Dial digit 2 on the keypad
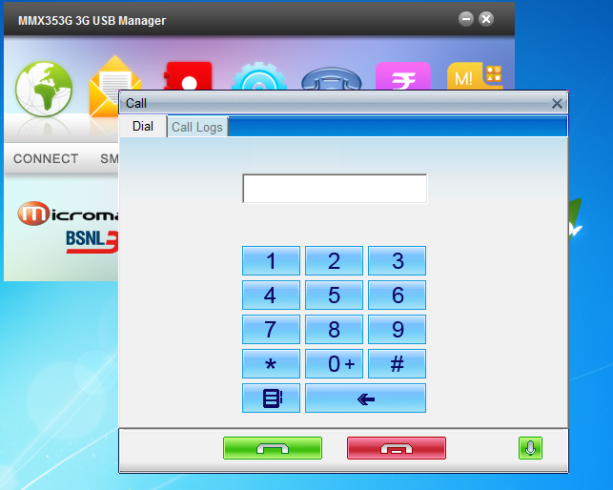613x490 pixels. [x=334, y=261]
